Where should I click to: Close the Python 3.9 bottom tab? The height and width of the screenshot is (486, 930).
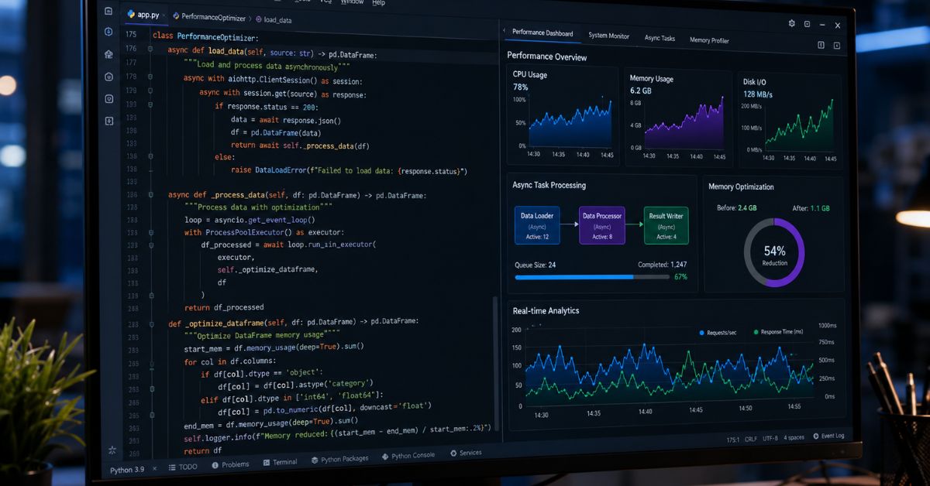pos(153,469)
